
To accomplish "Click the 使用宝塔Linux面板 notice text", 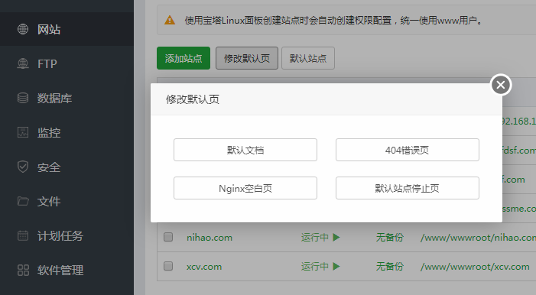I will (334, 21).
